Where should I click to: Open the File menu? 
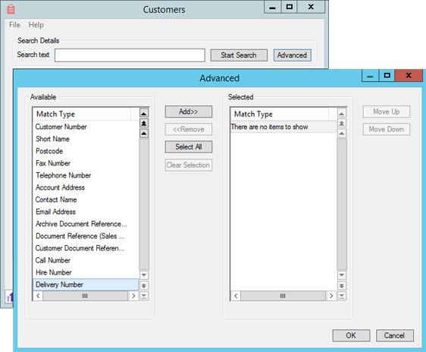pos(14,25)
